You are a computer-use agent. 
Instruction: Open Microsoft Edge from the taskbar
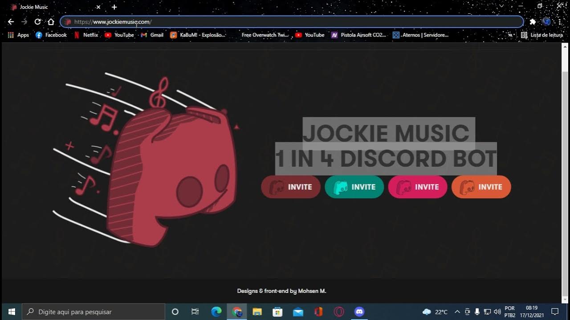coord(216,312)
